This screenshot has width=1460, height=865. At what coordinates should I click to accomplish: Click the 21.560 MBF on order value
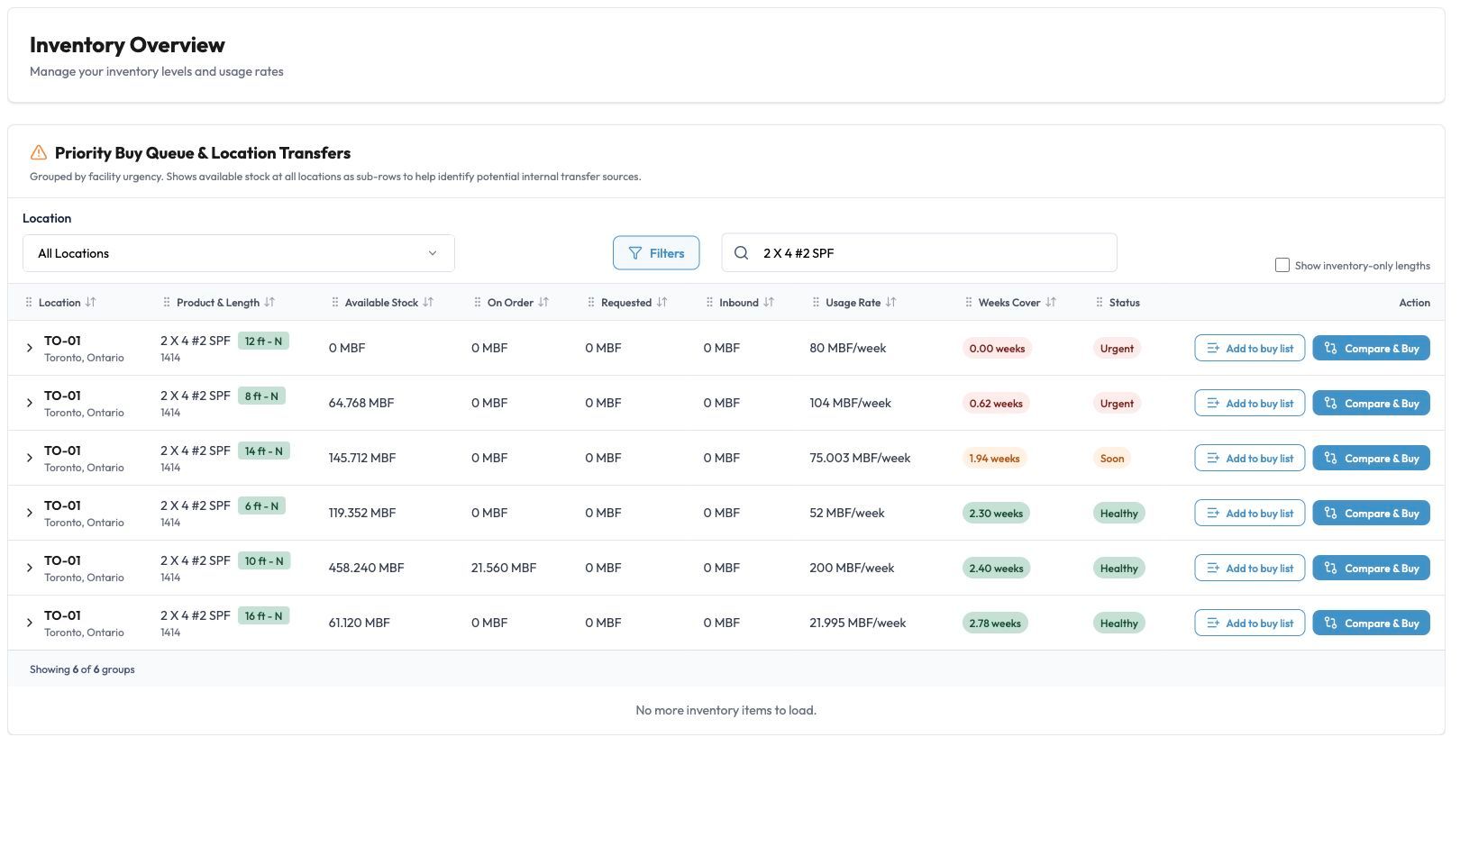pos(503,568)
